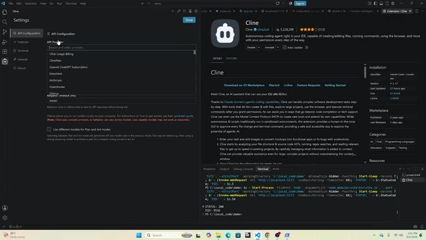Click the account icon in the Cline panel header
426x240 pixels.
pos(190,11)
